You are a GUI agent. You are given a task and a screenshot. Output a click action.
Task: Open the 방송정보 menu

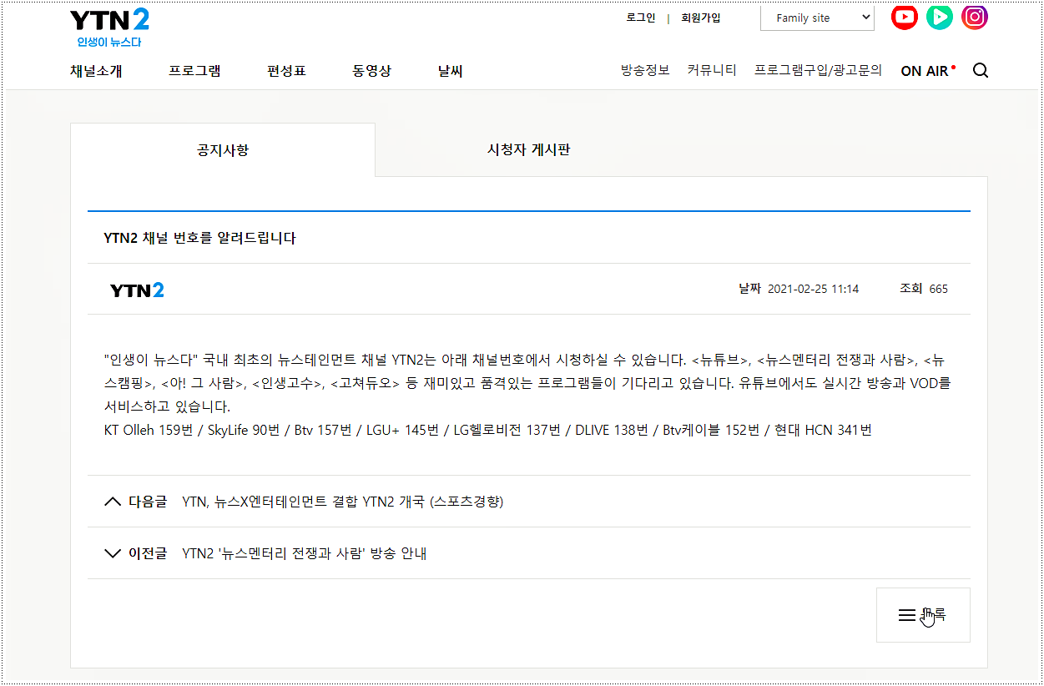645,70
